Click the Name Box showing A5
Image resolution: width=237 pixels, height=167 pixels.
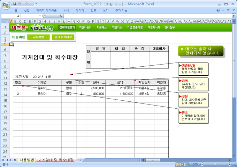20,16
